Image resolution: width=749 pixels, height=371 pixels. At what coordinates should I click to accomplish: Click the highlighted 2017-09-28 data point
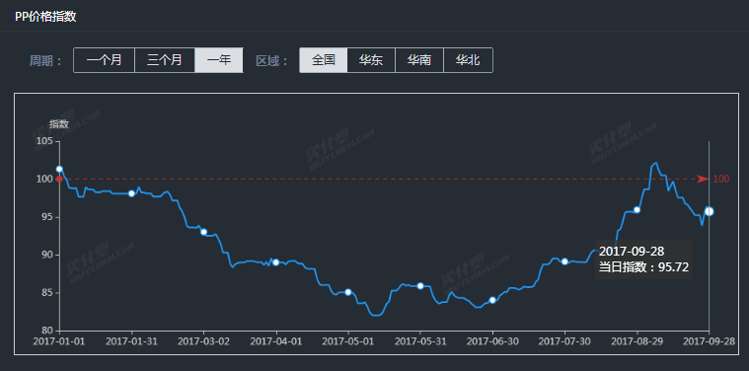coord(709,211)
